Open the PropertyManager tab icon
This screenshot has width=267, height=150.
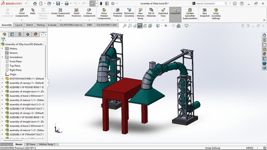(12, 35)
